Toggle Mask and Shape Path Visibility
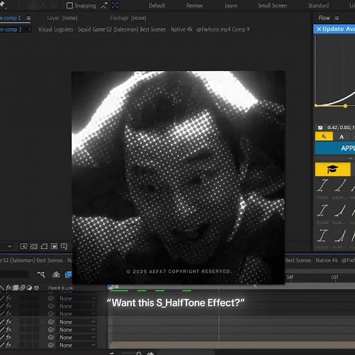Screen dimensions: 355x355 pyautogui.click(x=44, y=246)
